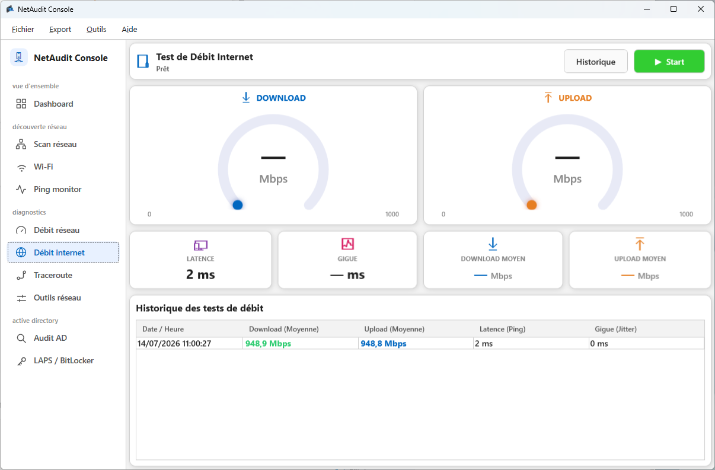Click the Dashboard grid icon
This screenshot has height=470, width=715.
point(21,104)
